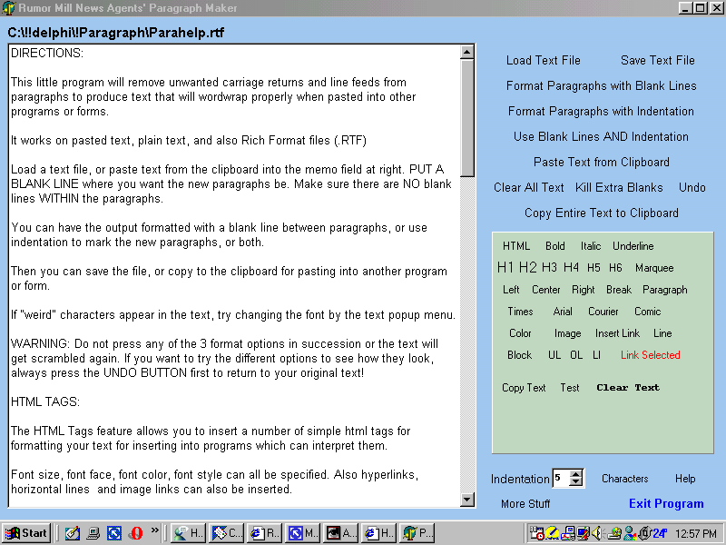The width and height of the screenshot is (726, 545).
Task: Insert an H2 heading tag
Action: coord(528,267)
